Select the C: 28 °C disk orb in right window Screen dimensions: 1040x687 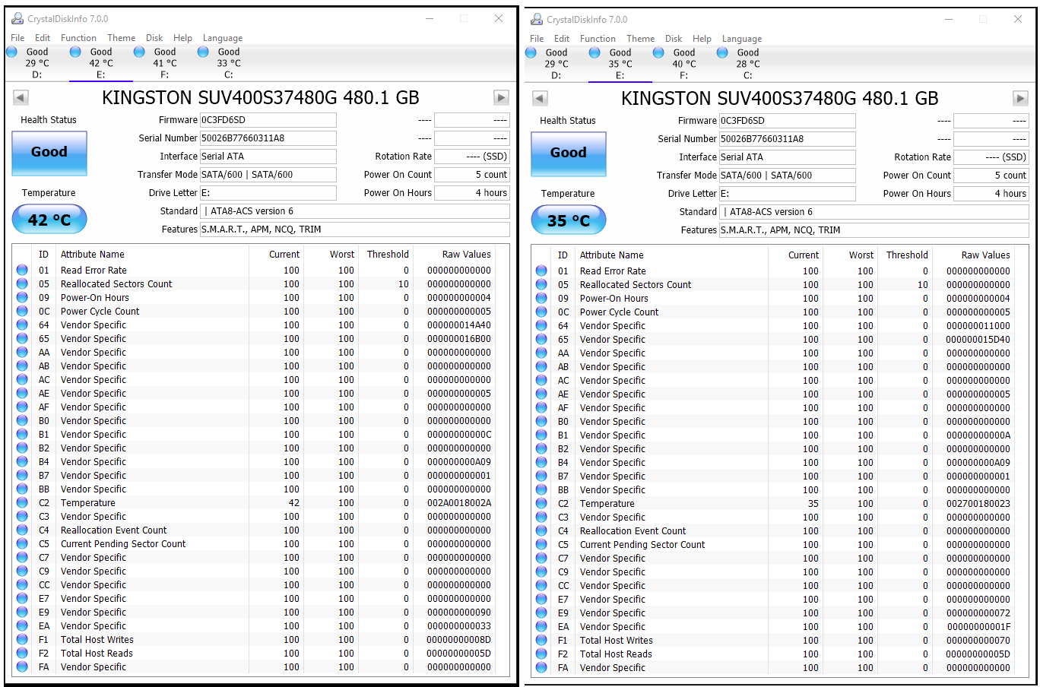click(722, 52)
